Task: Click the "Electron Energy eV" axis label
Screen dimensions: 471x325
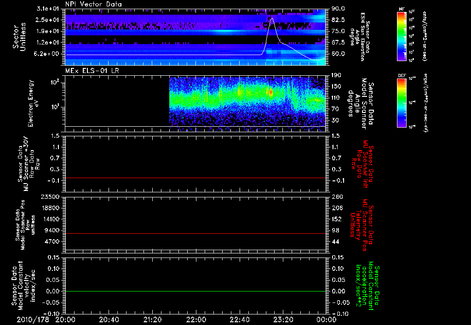Action: point(33,103)
